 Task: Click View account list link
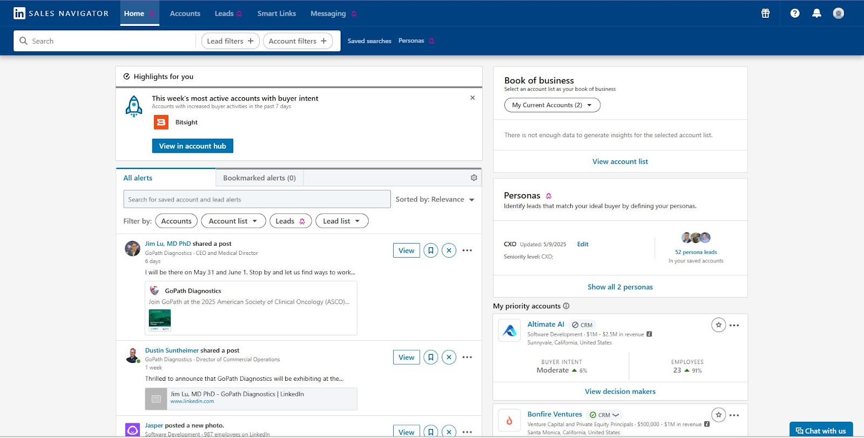pyautogui.click(x=620, y=161)
